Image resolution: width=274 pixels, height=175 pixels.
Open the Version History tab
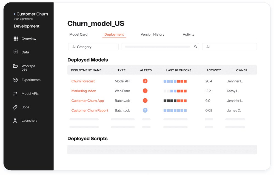tap(152, 35)
